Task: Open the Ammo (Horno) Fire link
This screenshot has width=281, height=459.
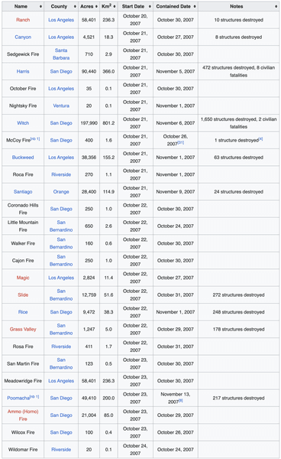Action: 23,415
